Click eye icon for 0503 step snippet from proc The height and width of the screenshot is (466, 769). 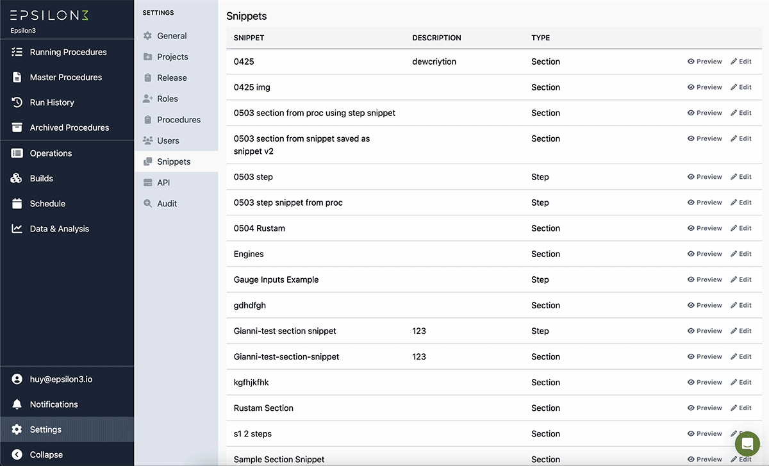click(x=691, y=203)
